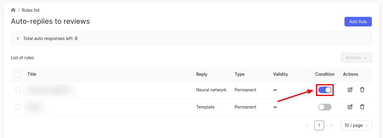
Task: Open the 10 / page dropdown
Action: 356,125
